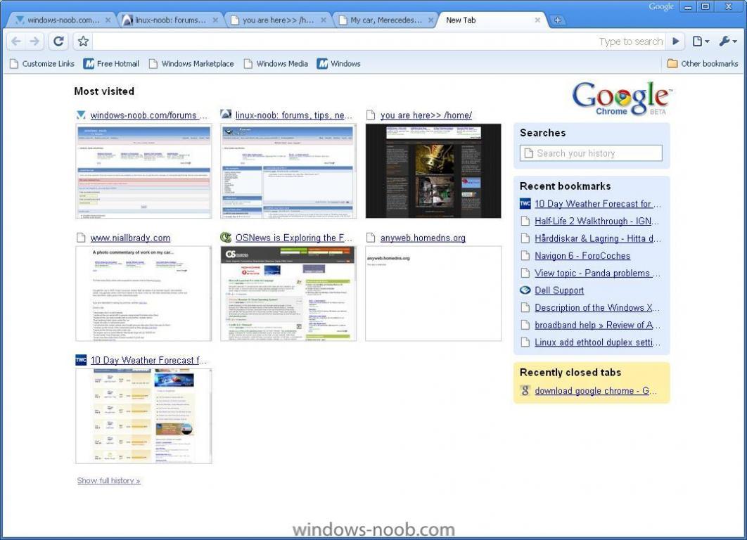Image resolution: width=747 pixels, height=540 pixels.
Task: Open a new tab with plus button
Action: point(557,20)
